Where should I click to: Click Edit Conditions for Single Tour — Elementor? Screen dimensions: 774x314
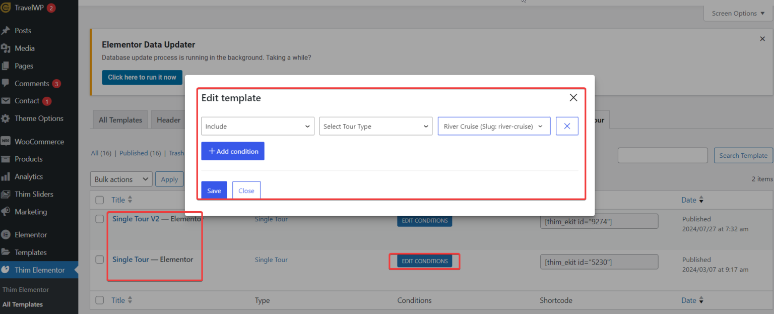pos(425,261)
